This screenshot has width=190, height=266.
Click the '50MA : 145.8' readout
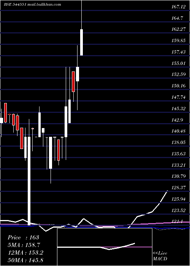(25, 260)
